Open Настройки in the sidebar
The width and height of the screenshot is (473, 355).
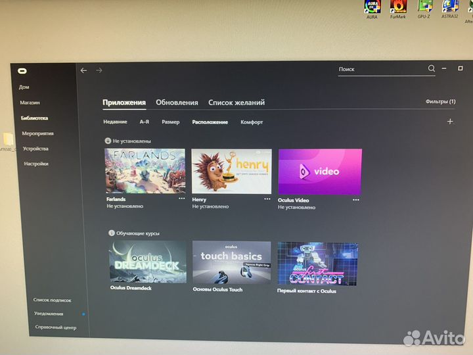(36, 164)
